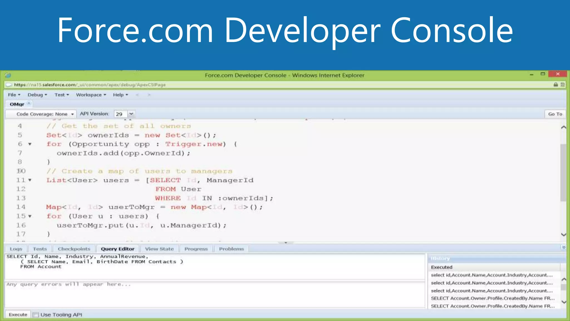570x321 pixels.
Task: Switch to the Problems tab
Action: pyautogui.click(x=231, y=249)
